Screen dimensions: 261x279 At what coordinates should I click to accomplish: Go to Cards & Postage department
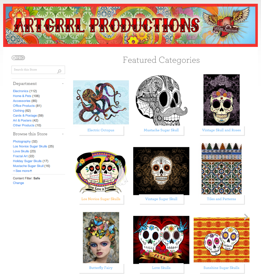[x=25, y=116]
